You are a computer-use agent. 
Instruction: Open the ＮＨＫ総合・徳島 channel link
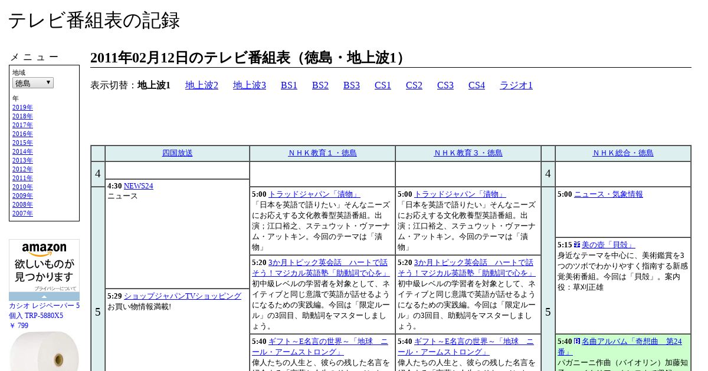pyautogui.click(x=623, y=153)
